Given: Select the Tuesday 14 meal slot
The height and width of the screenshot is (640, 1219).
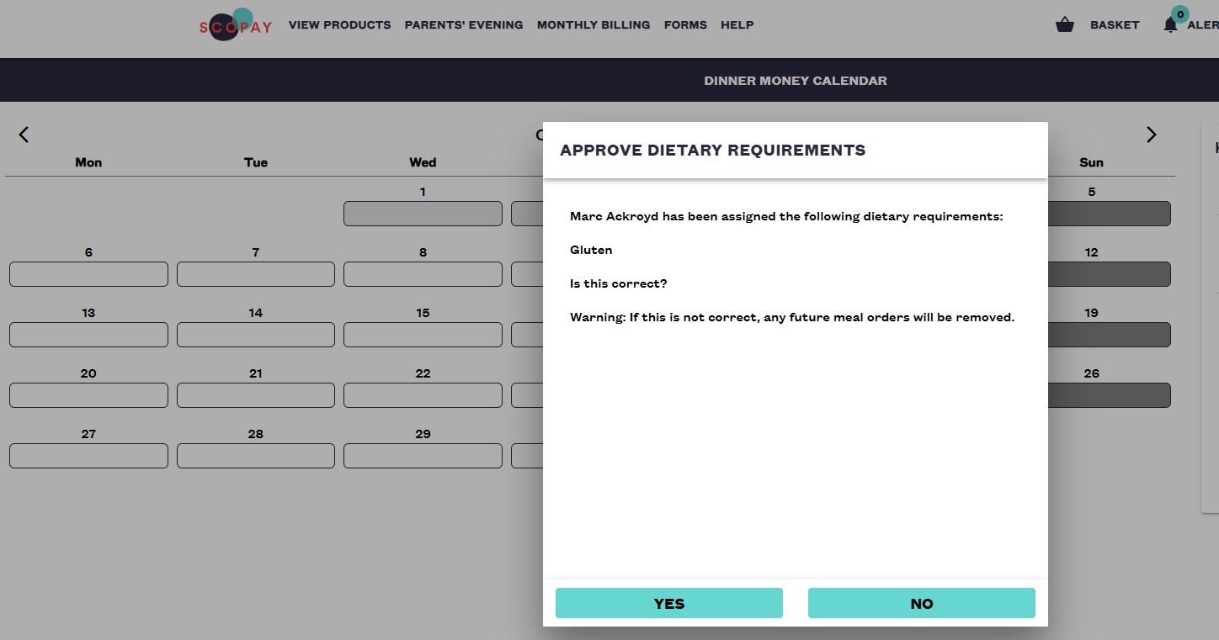Looking at the screenshot, I should 256,335.
